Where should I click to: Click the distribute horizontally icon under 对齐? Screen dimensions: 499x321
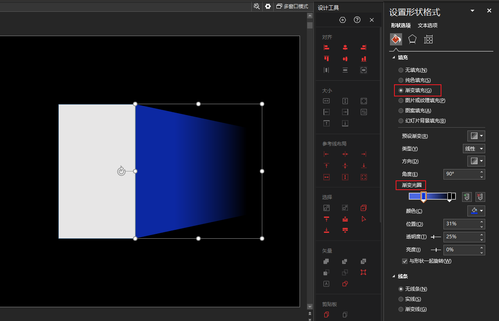[x=326, y=70]
